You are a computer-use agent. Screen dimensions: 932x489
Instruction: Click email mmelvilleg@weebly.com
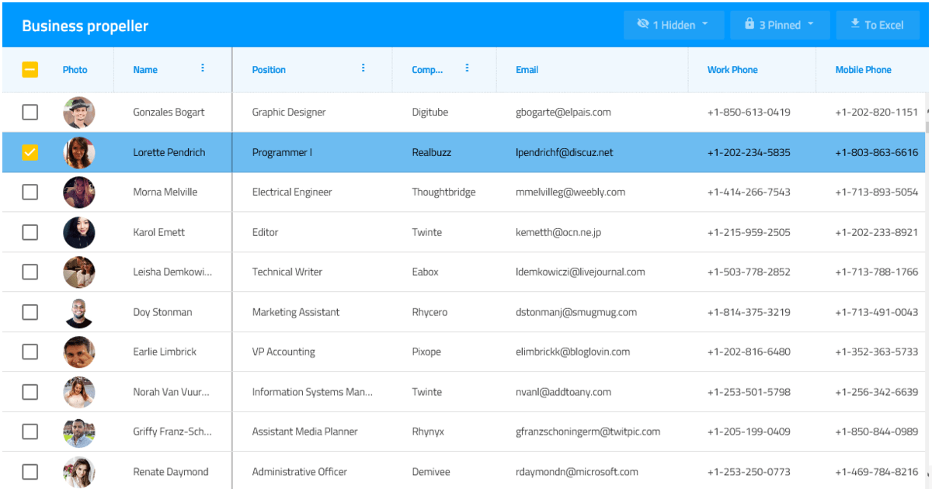[x=570, y=192]
